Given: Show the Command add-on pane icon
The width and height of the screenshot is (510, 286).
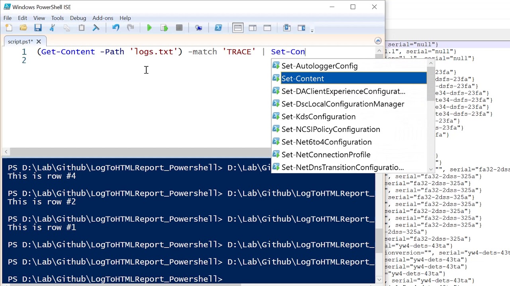Looking at the screenshot, I should click(x=302, y=28).
